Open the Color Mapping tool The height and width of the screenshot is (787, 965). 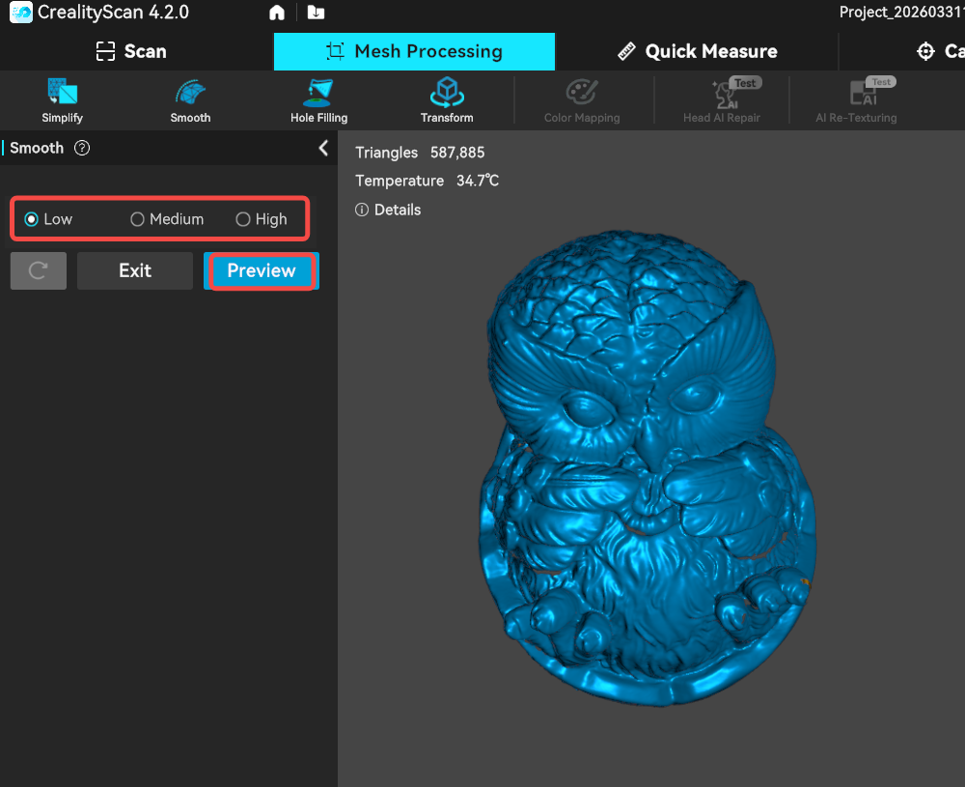[582, 100]
